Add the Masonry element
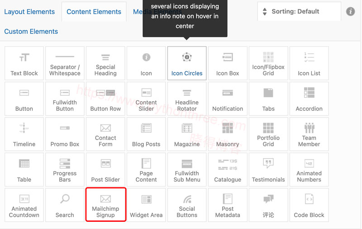 (228, 134)
